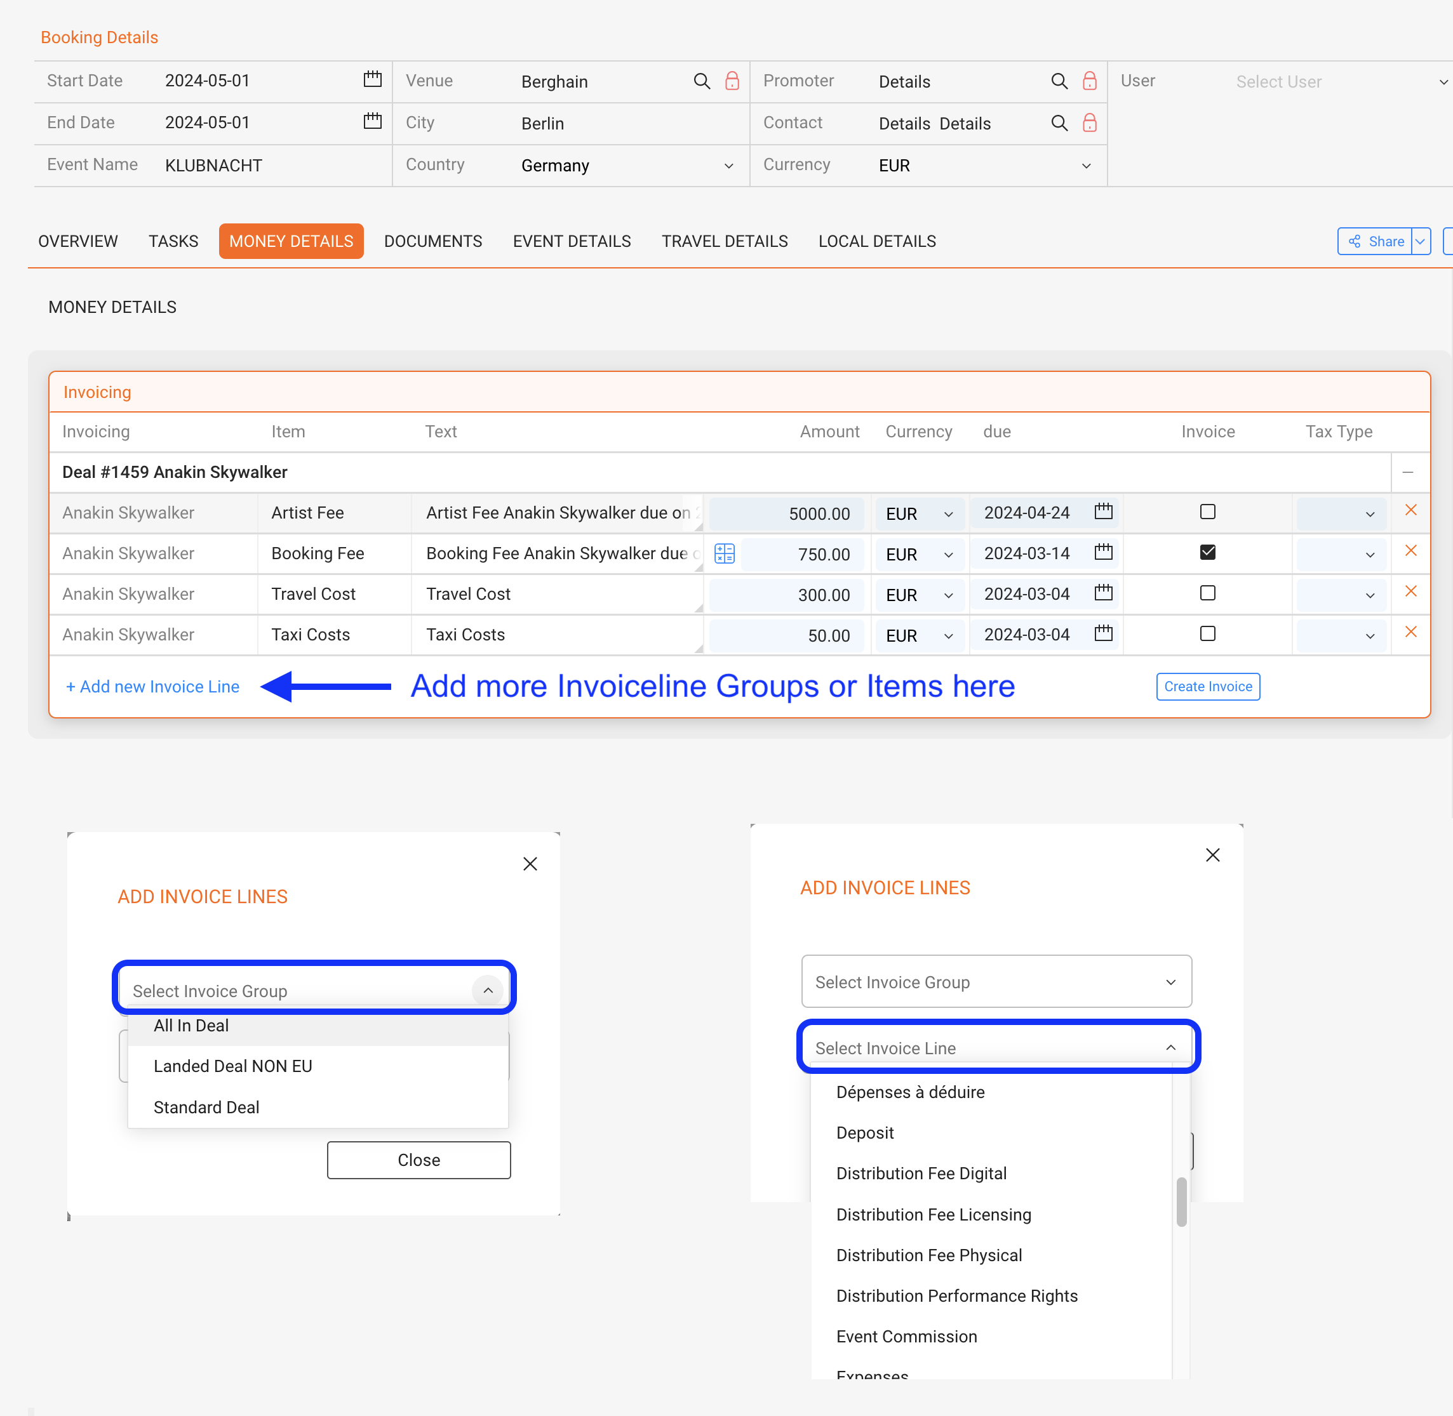Image resolution: width=1453 pixels, height=1416 pixels.
Task: Select Deposit from the invoice line list
Action: click(x=864, y=1132)
